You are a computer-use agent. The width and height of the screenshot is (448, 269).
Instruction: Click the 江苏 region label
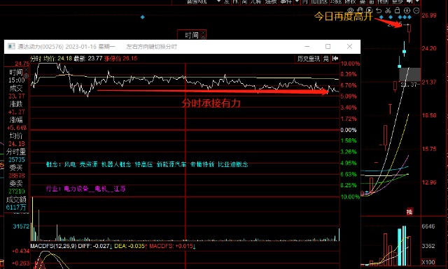coord(120,189)
